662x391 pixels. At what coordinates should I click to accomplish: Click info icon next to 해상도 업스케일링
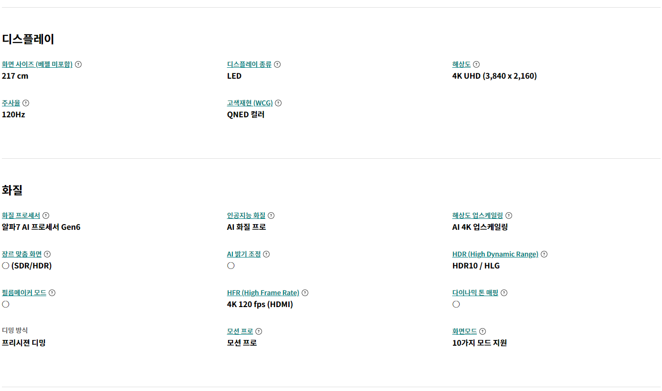pyautogui.click(x=509, y=216)
